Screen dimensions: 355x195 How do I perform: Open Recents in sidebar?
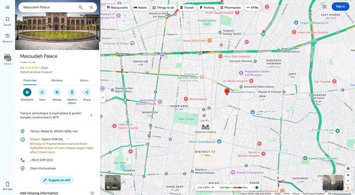click(8, 38)
